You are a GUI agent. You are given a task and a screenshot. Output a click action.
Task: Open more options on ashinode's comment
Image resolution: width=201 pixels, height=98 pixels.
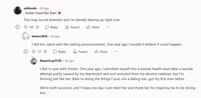108,27
